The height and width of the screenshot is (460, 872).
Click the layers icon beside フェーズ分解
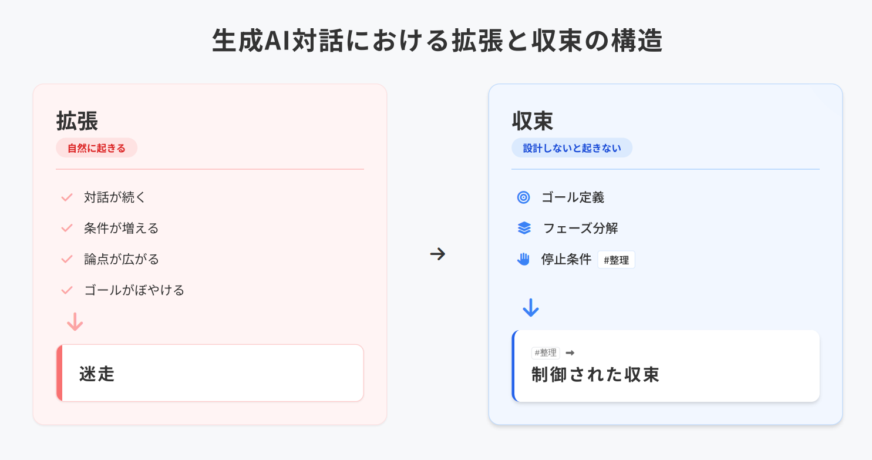(524, 228)
